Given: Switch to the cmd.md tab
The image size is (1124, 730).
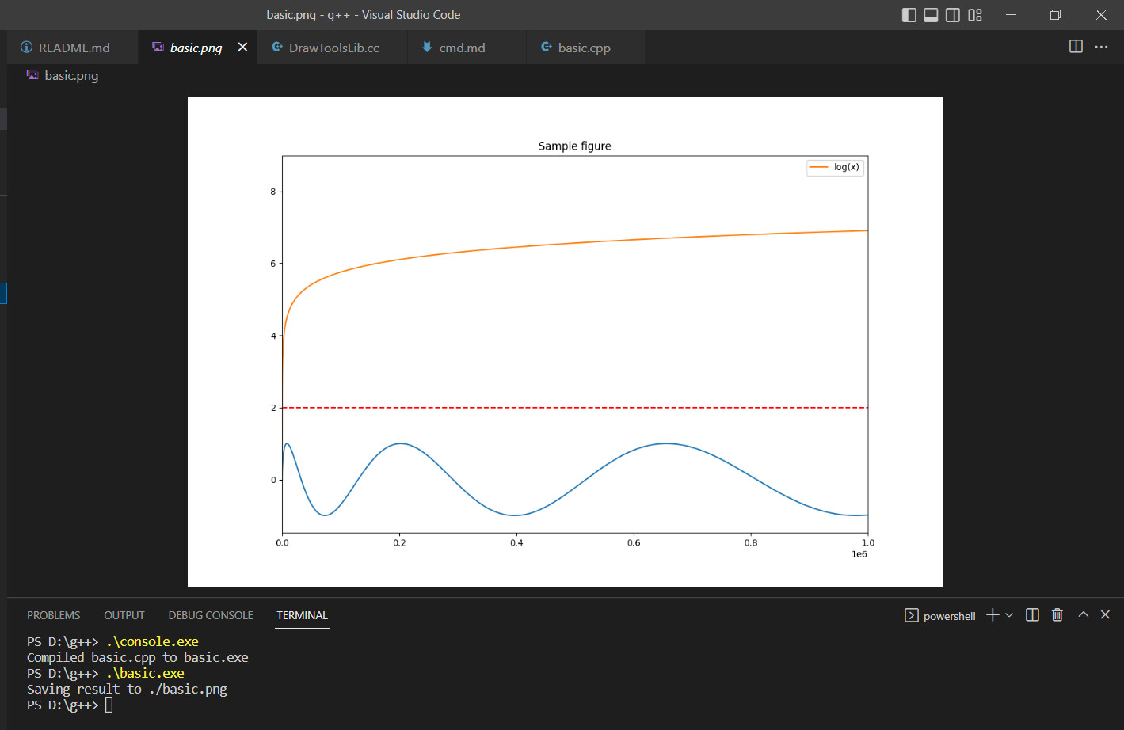Looking at the screenshot, I should (462, 48).
